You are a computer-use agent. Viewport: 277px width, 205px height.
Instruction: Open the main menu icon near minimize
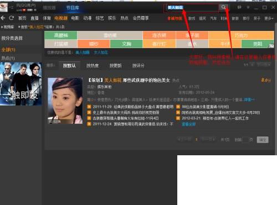(248, 7)
